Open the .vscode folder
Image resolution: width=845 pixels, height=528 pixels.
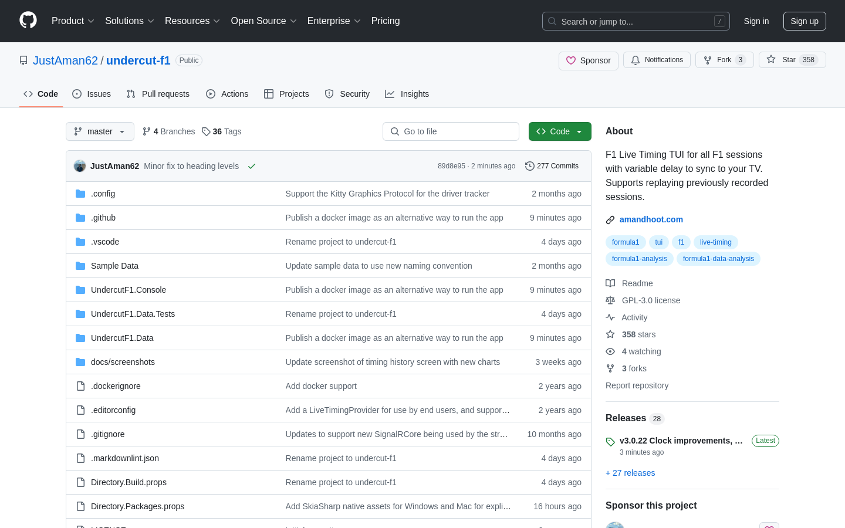pos(105,242)
